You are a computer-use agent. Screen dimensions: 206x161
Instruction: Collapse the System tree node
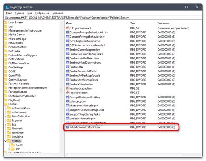point(6,141)
